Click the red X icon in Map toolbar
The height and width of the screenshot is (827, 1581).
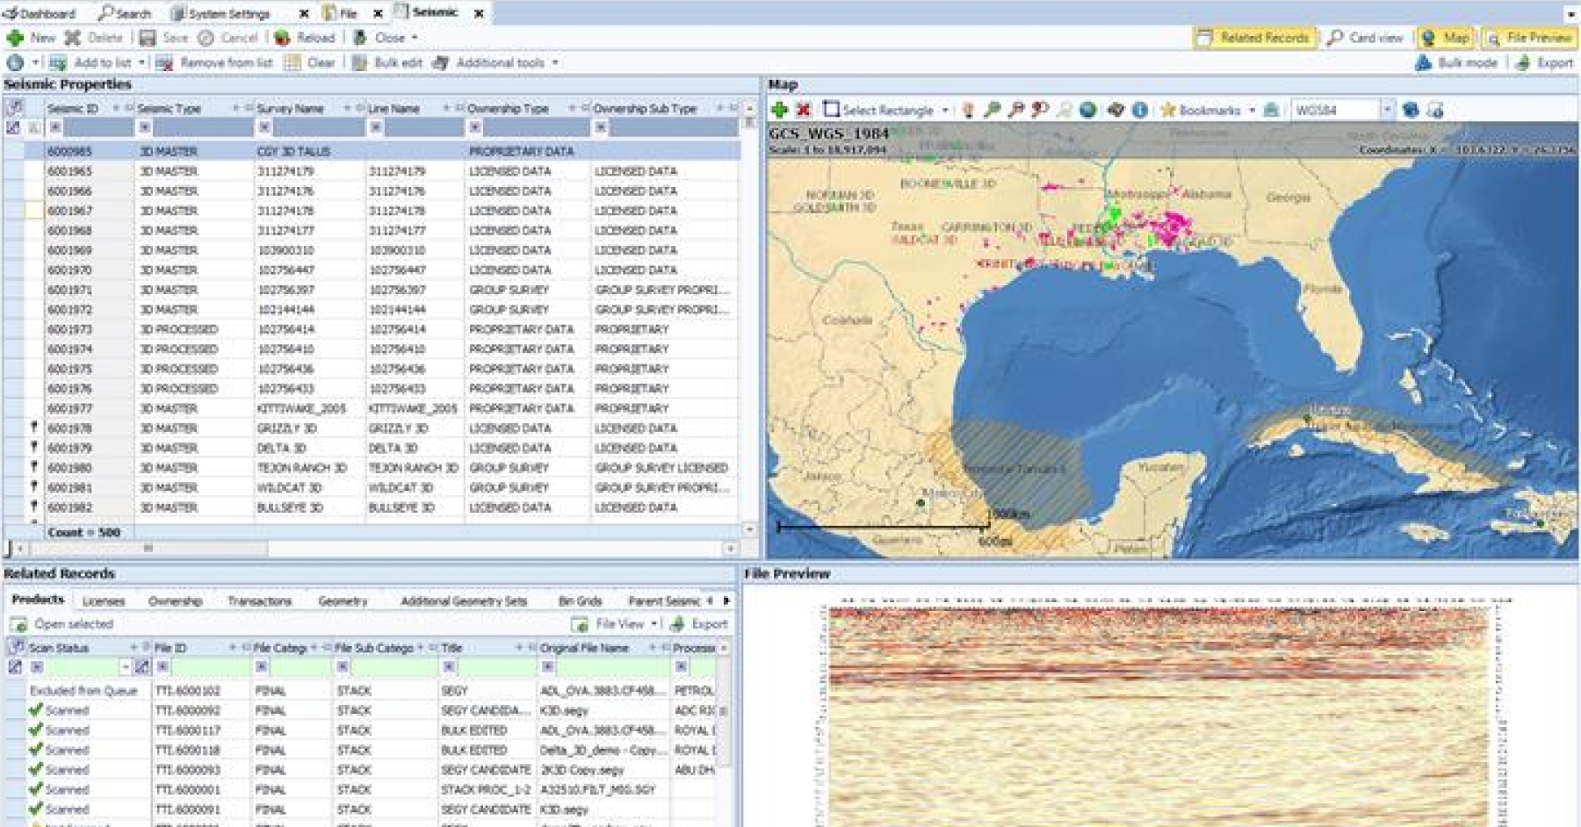803,110
